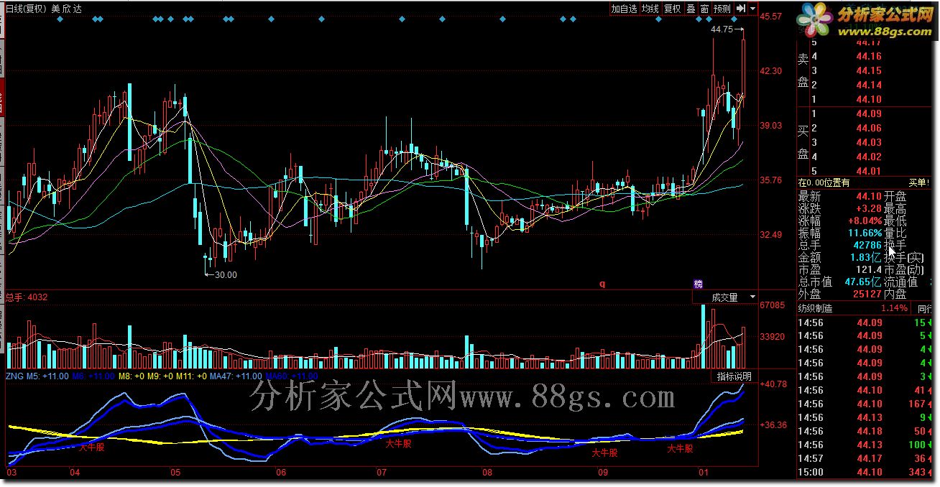This screenshot has height=487, width=940.
Task: Click the jump-to-latest arrow icon
Action: coord(740,9)
